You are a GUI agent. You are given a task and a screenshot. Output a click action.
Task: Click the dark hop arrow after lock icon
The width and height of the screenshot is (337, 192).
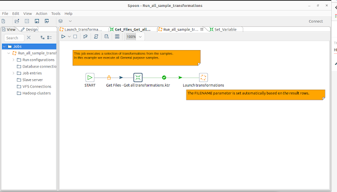click(121, 78)
